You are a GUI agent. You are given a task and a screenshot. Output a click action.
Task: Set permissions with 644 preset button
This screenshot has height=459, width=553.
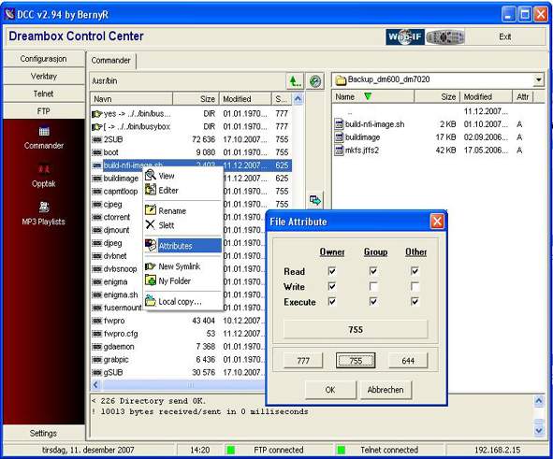pyautogui.click(x=408, y=360)
